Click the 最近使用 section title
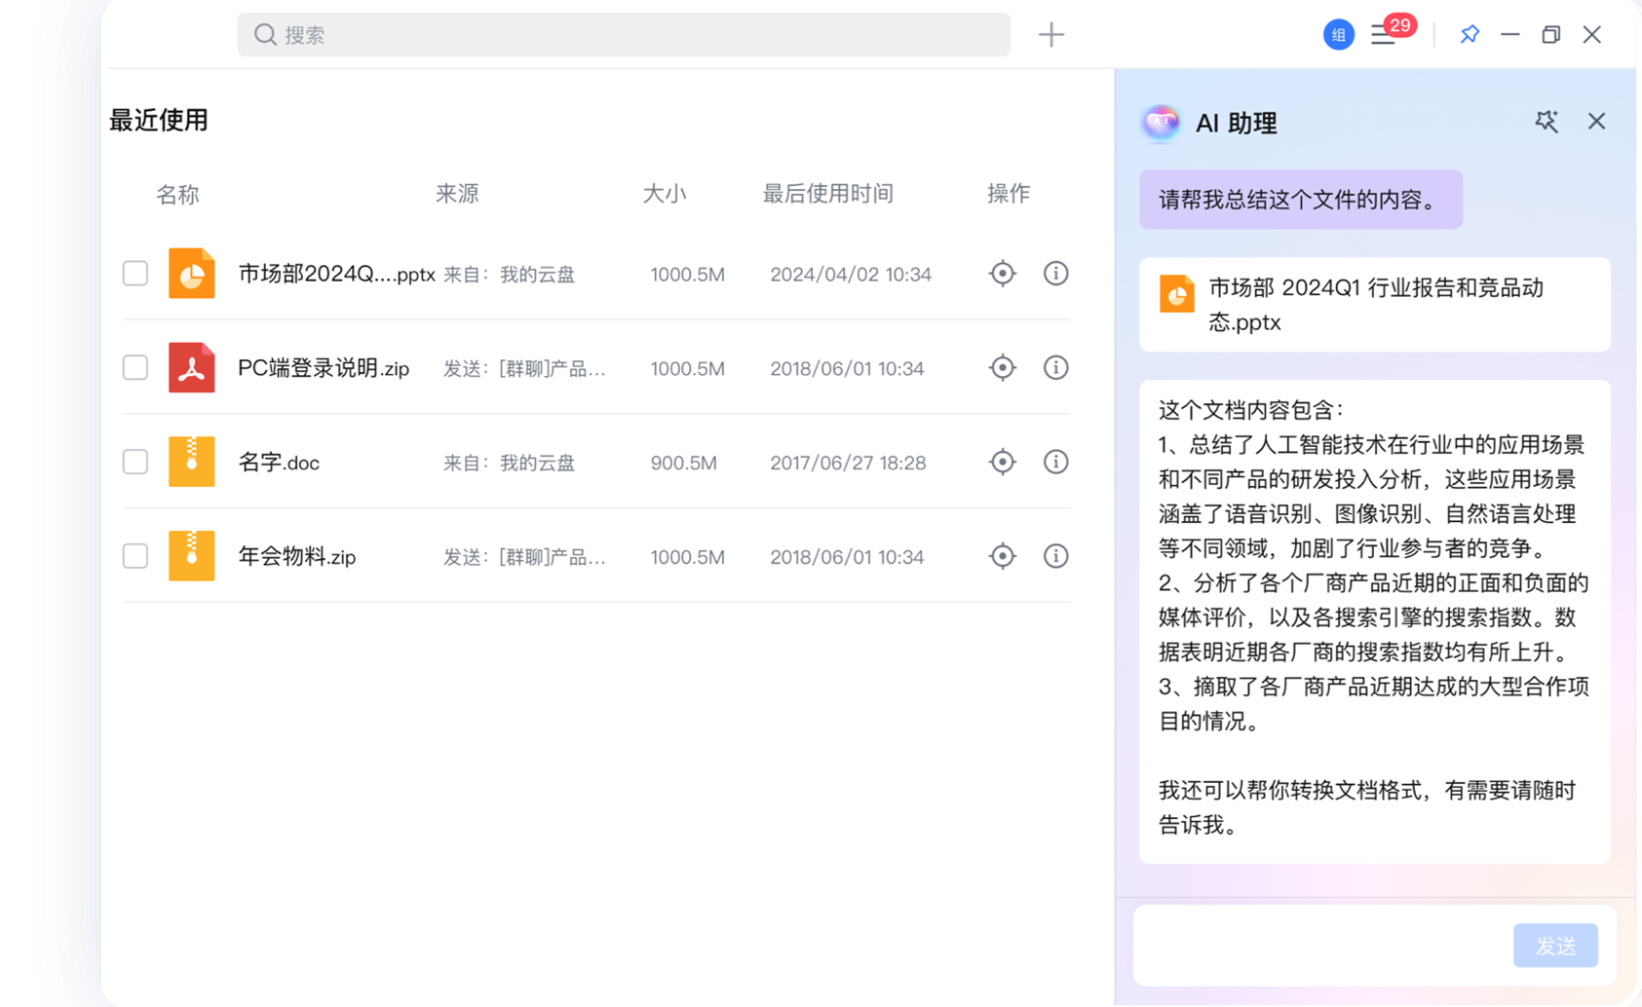 159,120
